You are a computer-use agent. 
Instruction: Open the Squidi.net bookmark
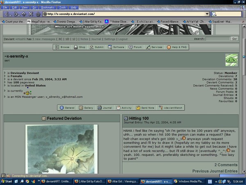click(221, 21)
